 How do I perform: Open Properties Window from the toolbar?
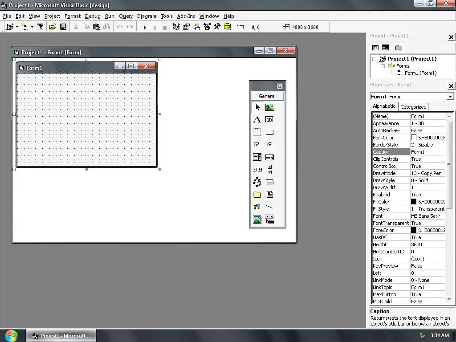[187, 27]
